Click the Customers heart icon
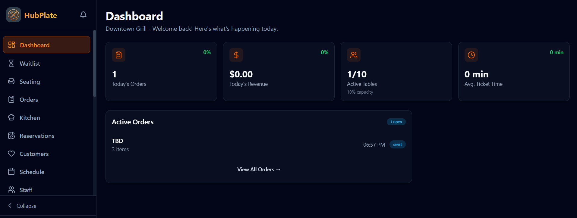Image resolution: width=577 pixels, height=218 pixels. (x=11, y=154)
